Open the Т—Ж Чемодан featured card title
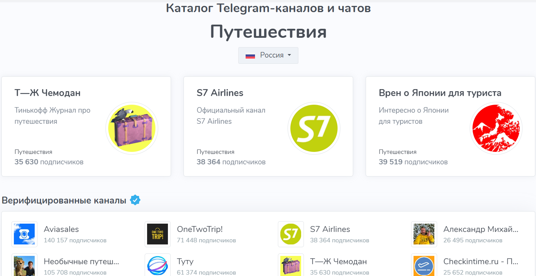Screen dimensions: 536x276 48,93
